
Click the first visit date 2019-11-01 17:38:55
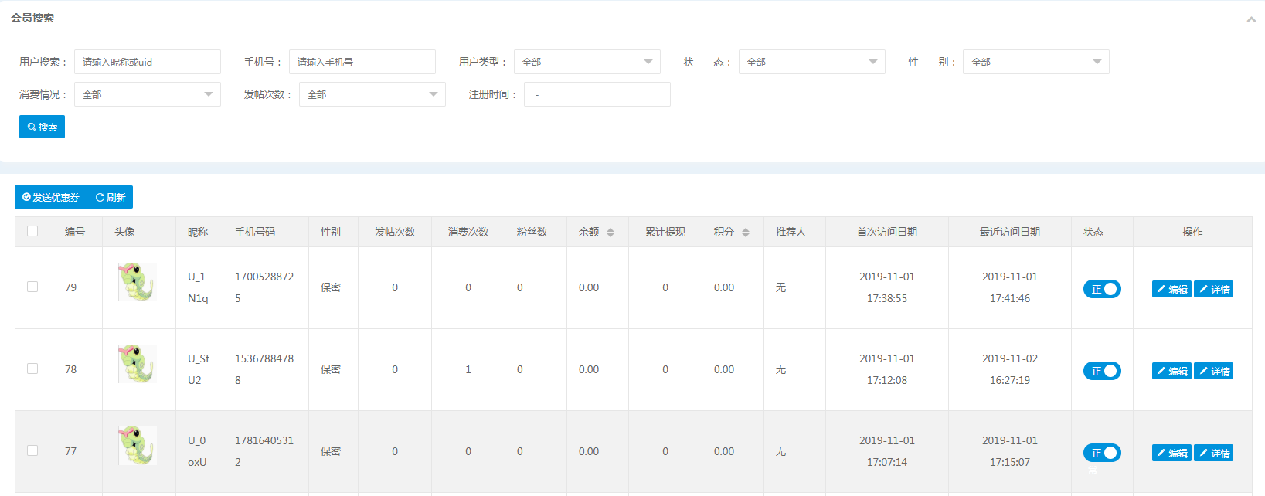pyautogui.click(x=887, y=287)
